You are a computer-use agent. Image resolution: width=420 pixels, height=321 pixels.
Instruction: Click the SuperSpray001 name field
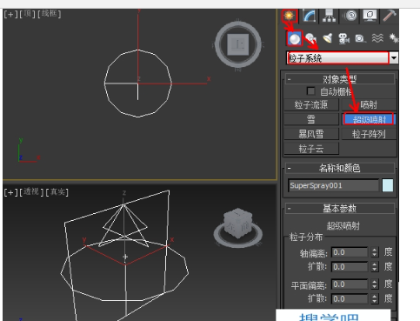point(333,185)
